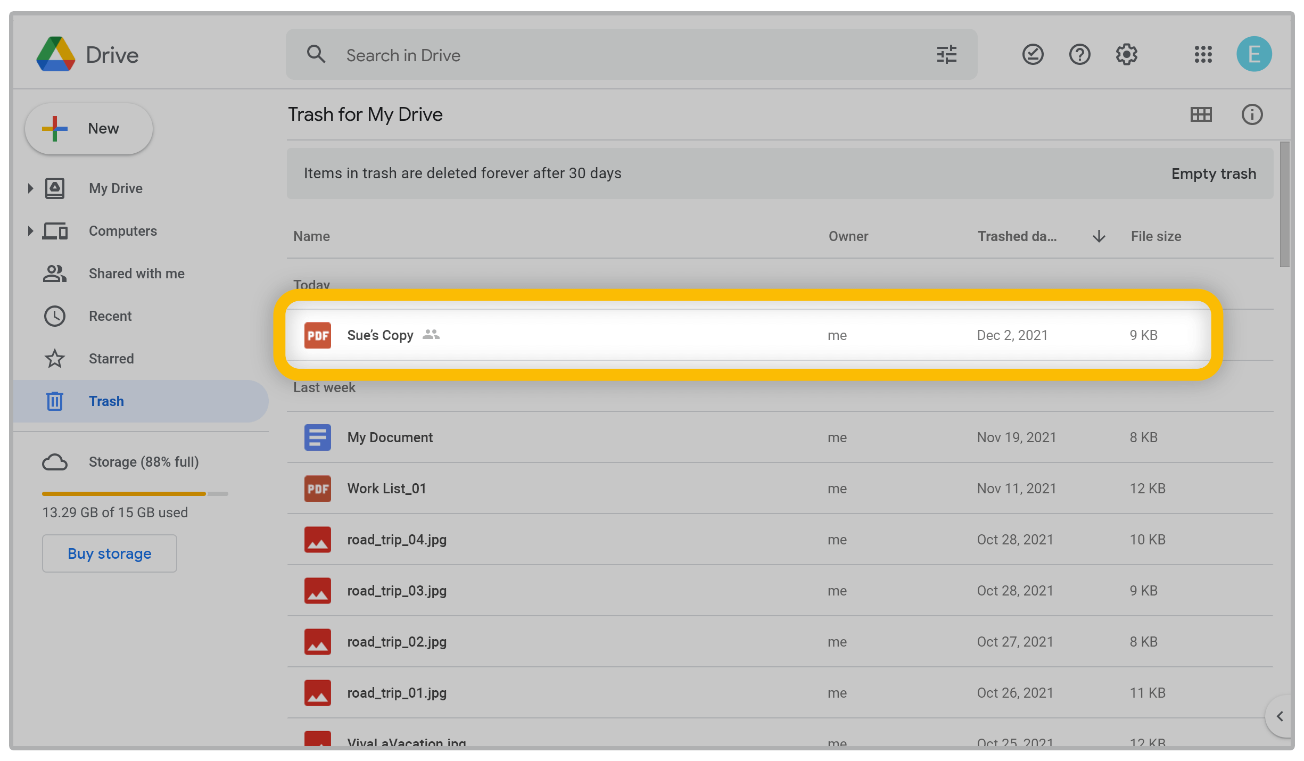The height and width of the screenshot is (761, 1304).
Task: Click the storage usage progress bar
Action: tap(135, 494)
